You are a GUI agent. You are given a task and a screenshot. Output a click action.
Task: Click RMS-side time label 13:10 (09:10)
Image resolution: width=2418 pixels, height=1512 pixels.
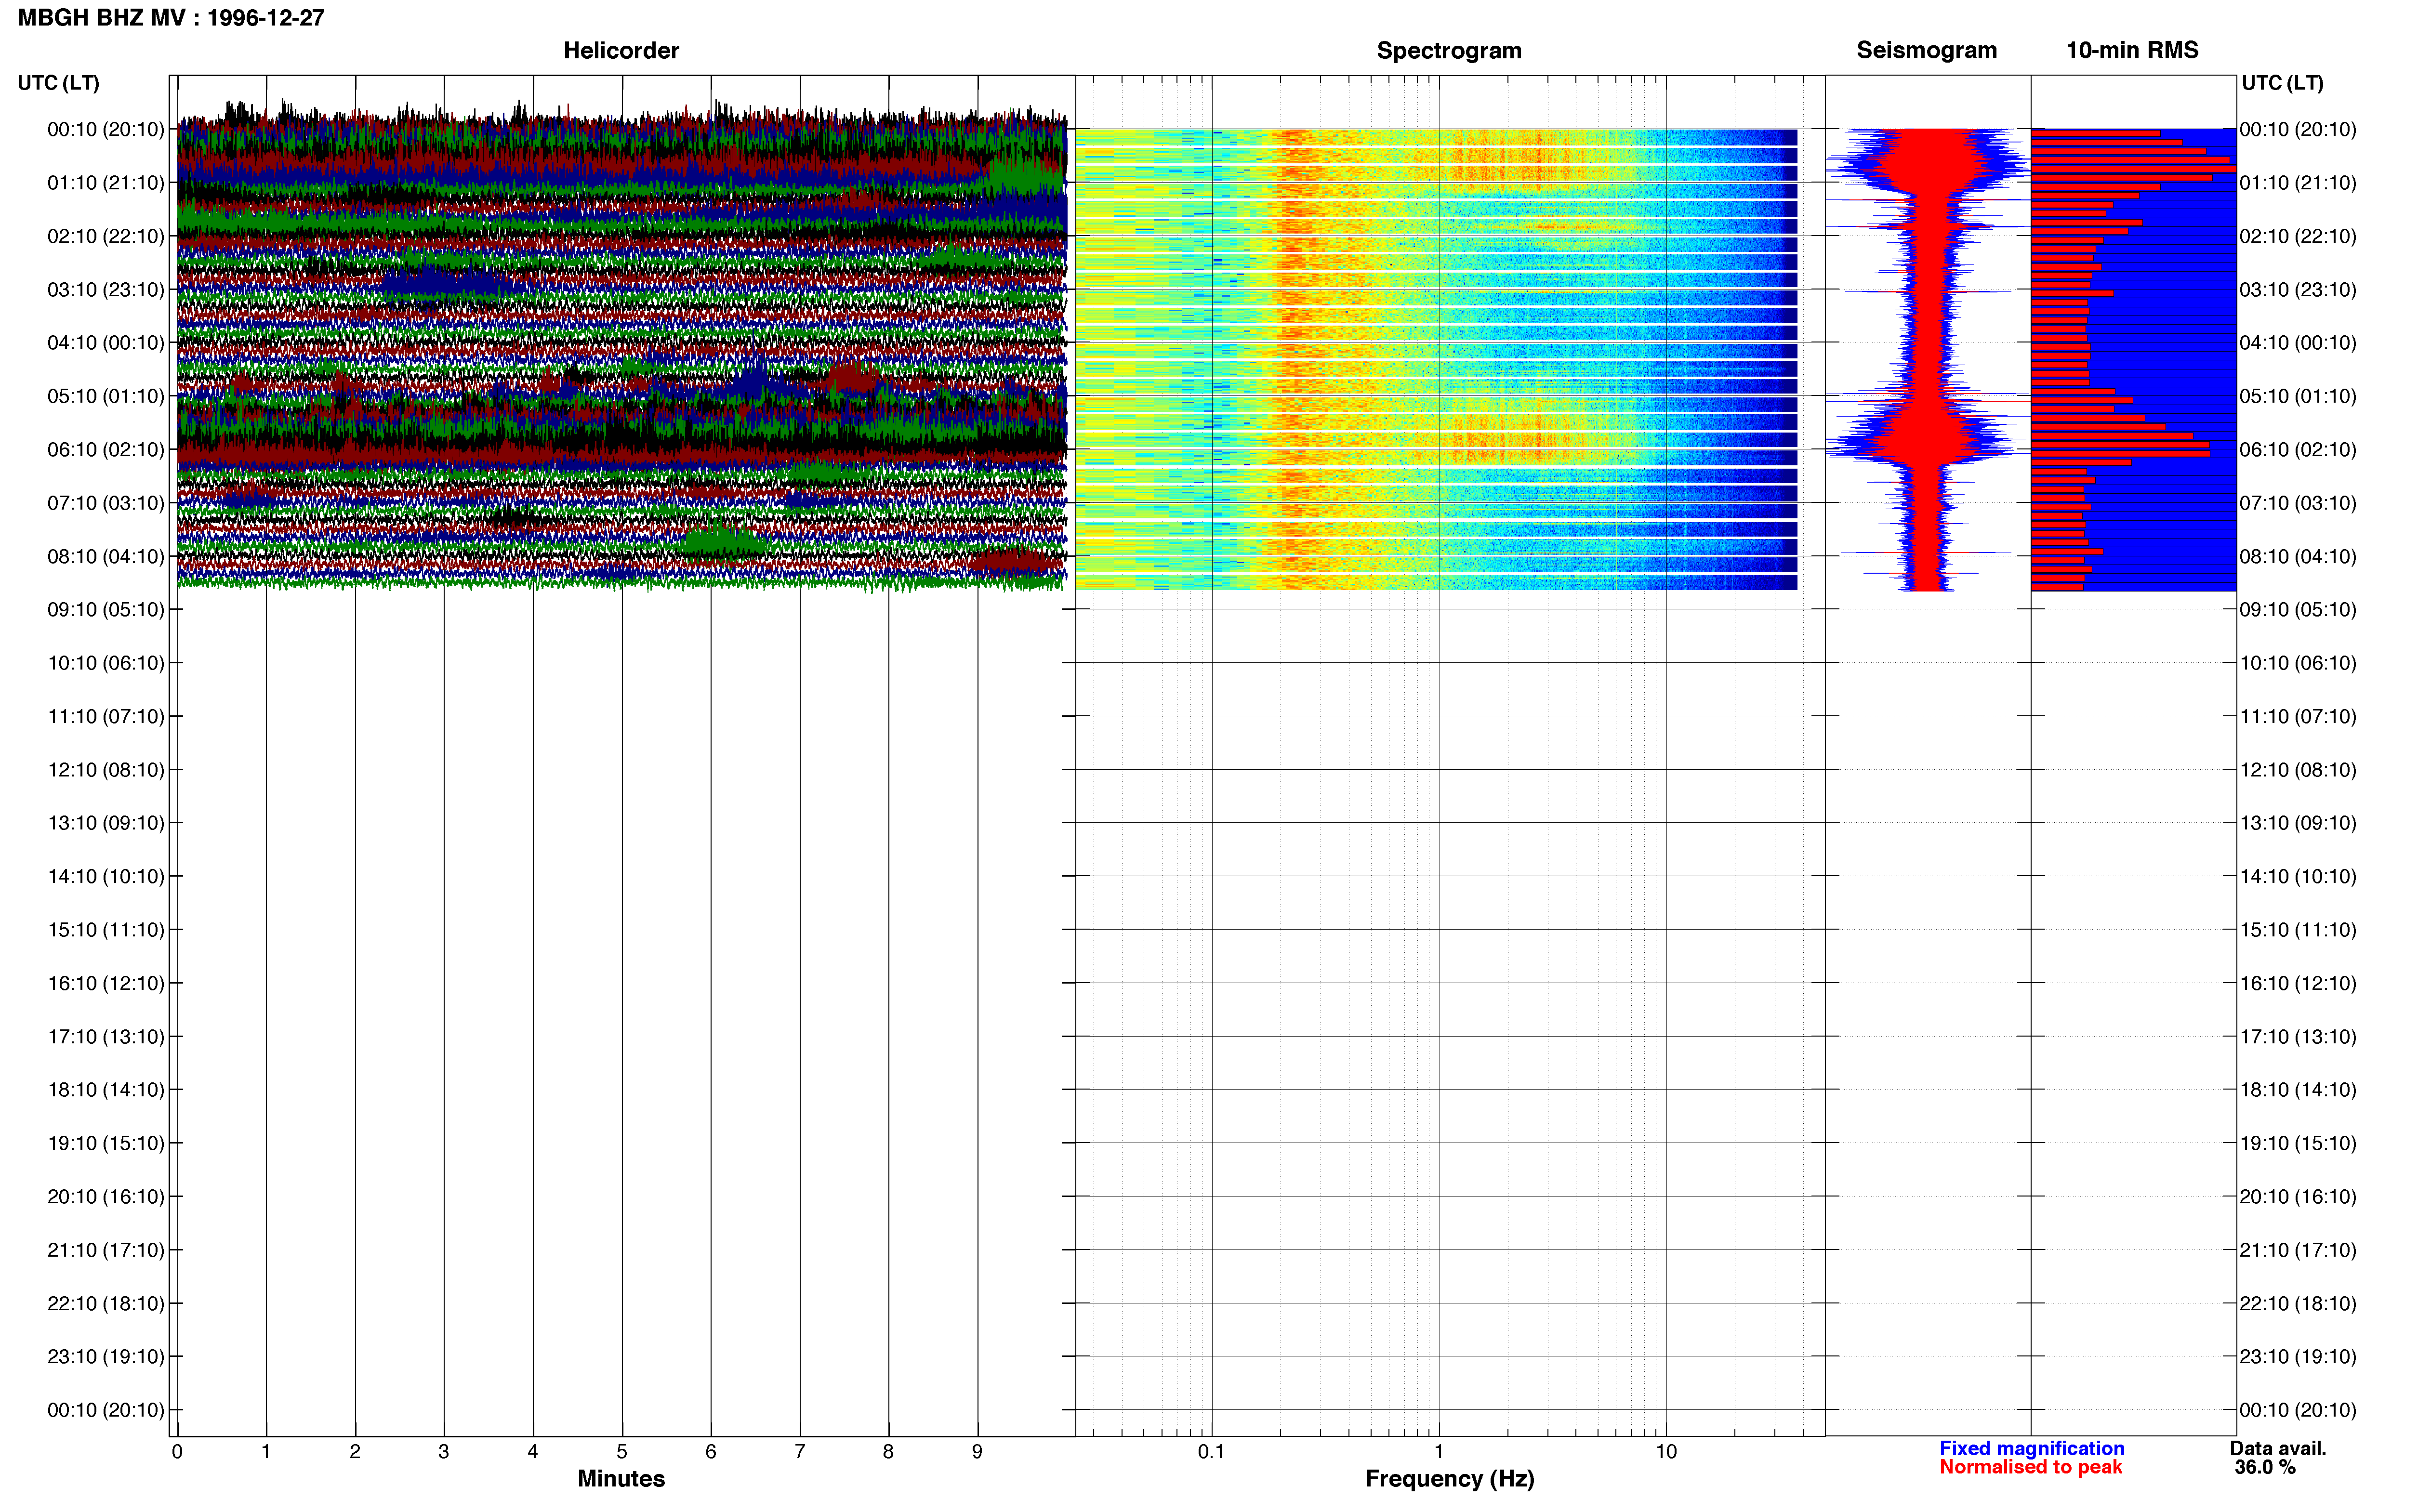[2298, 823]
